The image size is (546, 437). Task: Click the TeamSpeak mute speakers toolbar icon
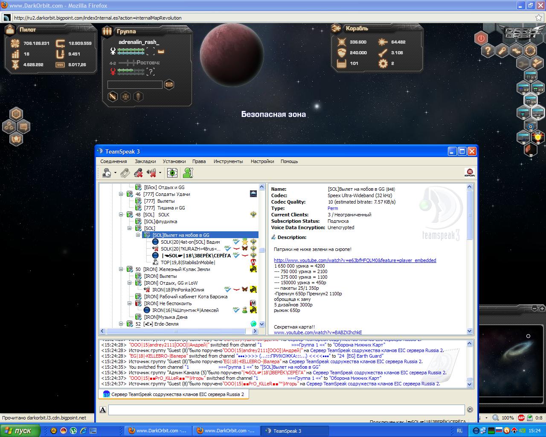click(151, 173)
